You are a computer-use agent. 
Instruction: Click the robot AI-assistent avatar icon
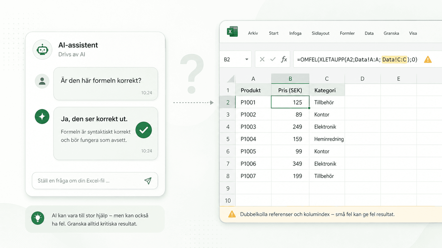tap(42, 50)
